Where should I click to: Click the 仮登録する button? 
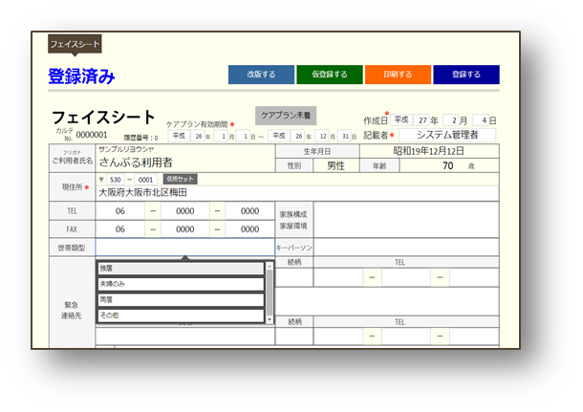(x=330, y=75)
